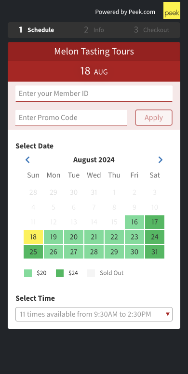Apply the promo code
The height and width of the screenshot is (374, 188).
(154, 118)
